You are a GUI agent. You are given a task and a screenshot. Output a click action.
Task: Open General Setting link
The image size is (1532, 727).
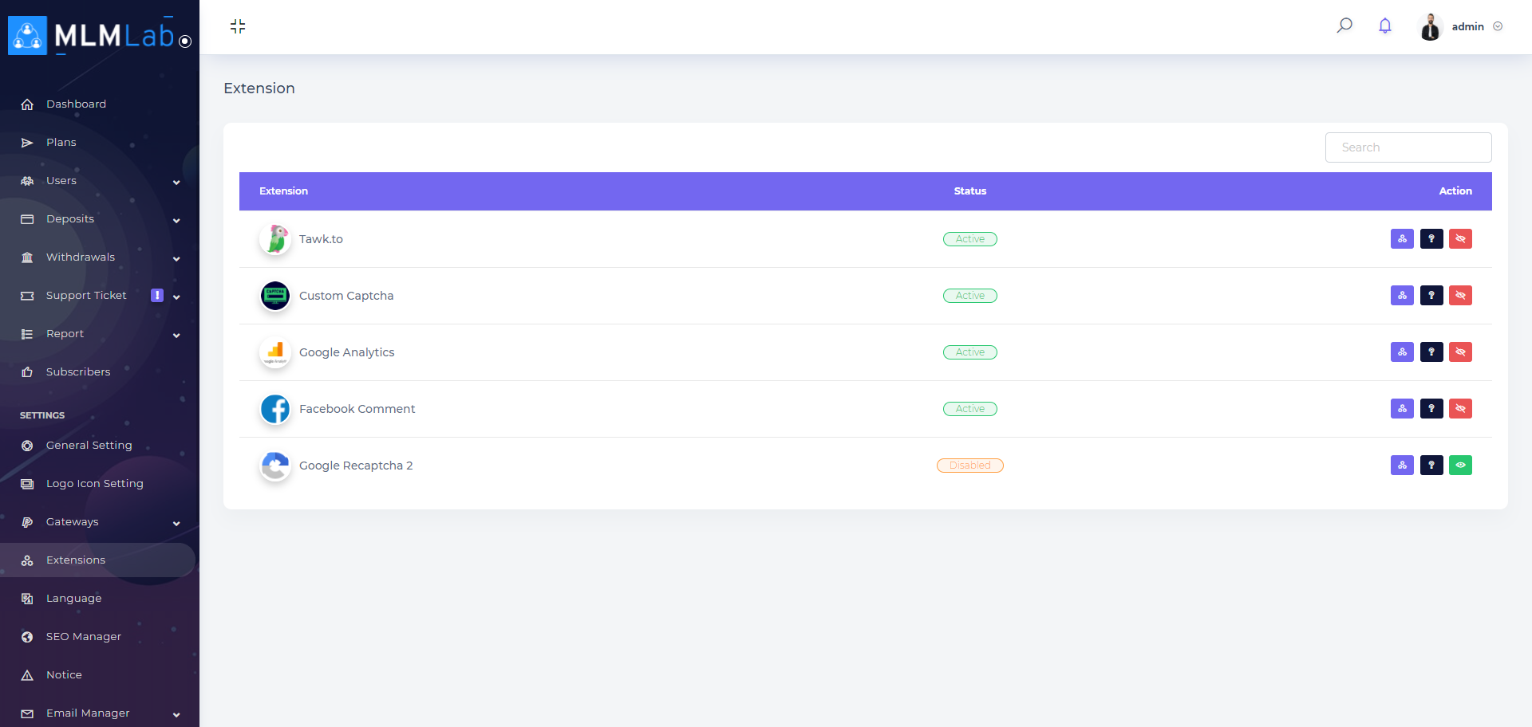tap(89, 446)
